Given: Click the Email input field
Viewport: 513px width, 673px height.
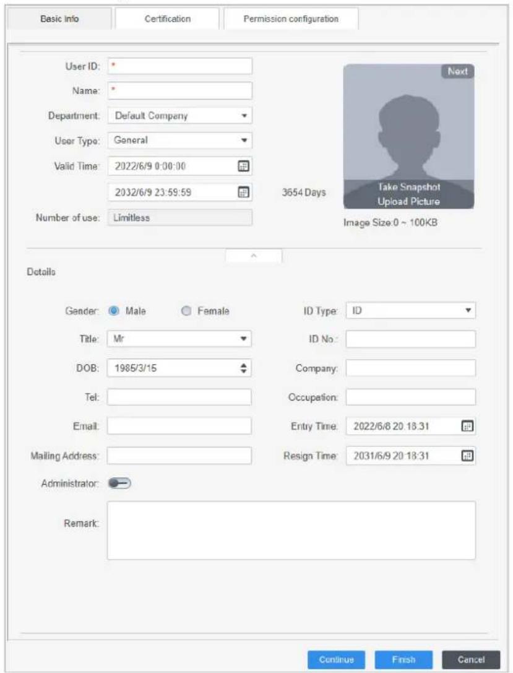Looking at the screenshot, I should [179, 426].
